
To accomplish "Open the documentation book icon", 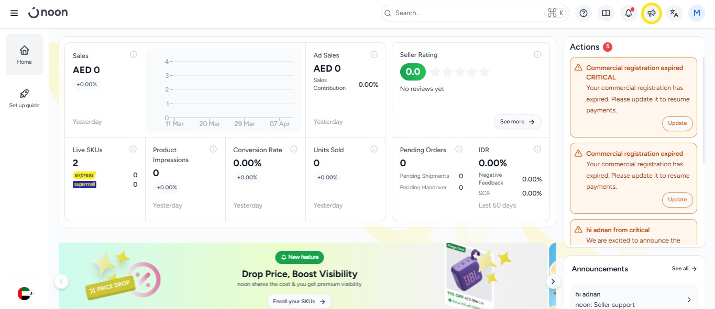I will pyautogui.click(x=606, y=13).
